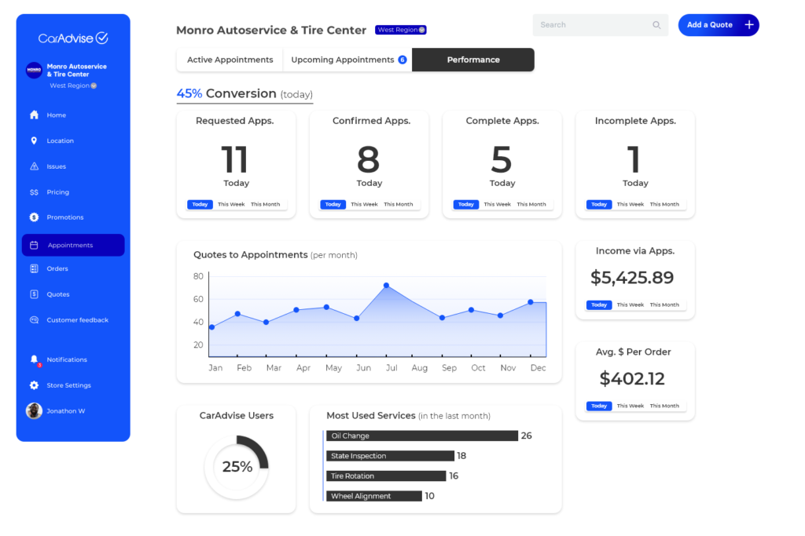Viewport: 805px width, 536px height.
Task: Click Jonathon W's profile avatar
Action: [x=34, y=410]
